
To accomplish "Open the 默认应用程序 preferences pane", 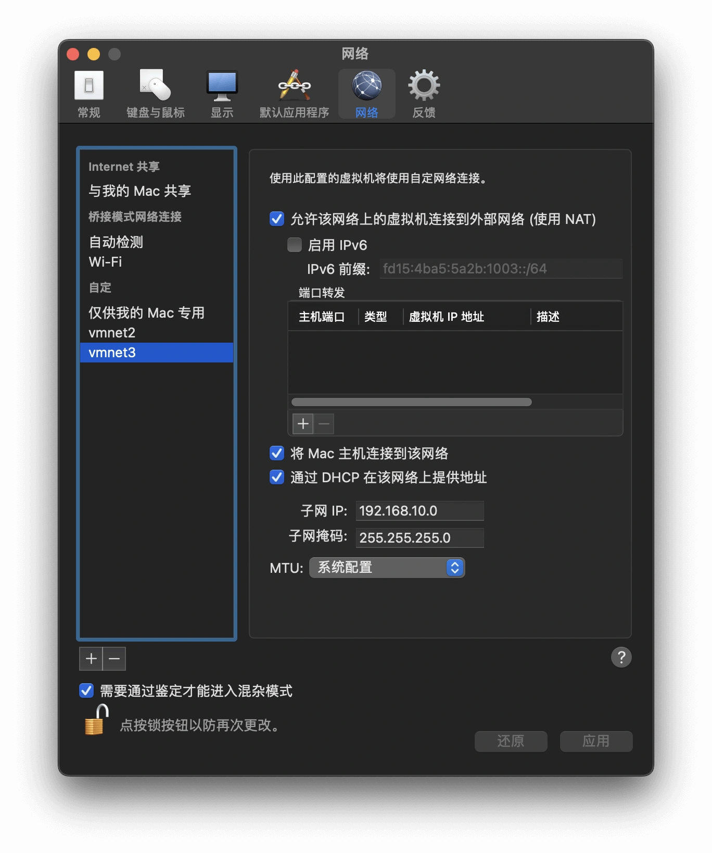I will [294, 94].
